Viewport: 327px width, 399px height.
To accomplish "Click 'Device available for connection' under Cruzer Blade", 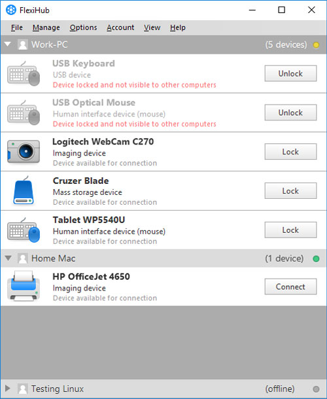I will [x=105, y=202].
